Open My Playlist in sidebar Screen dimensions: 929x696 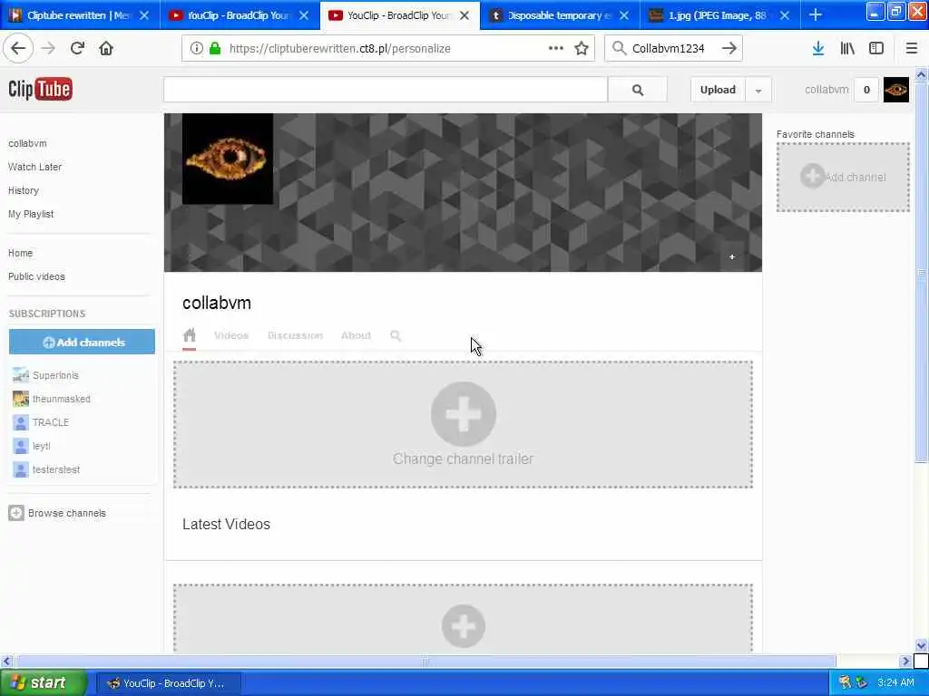[31, 214]
